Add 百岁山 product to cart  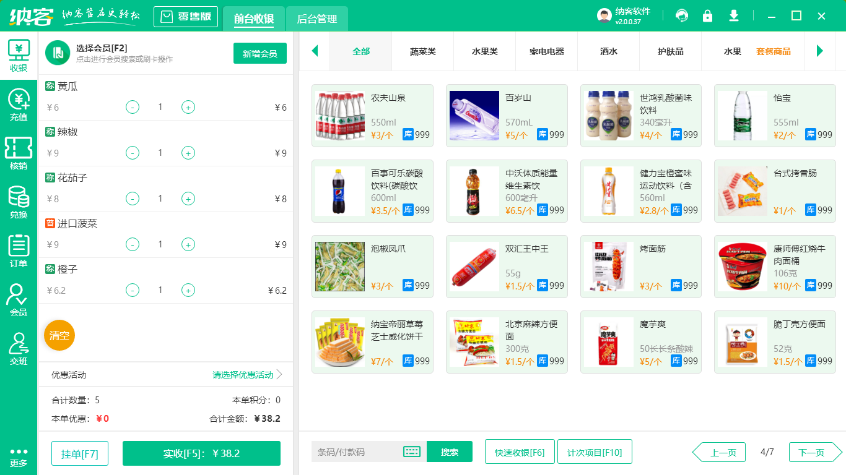507,116
